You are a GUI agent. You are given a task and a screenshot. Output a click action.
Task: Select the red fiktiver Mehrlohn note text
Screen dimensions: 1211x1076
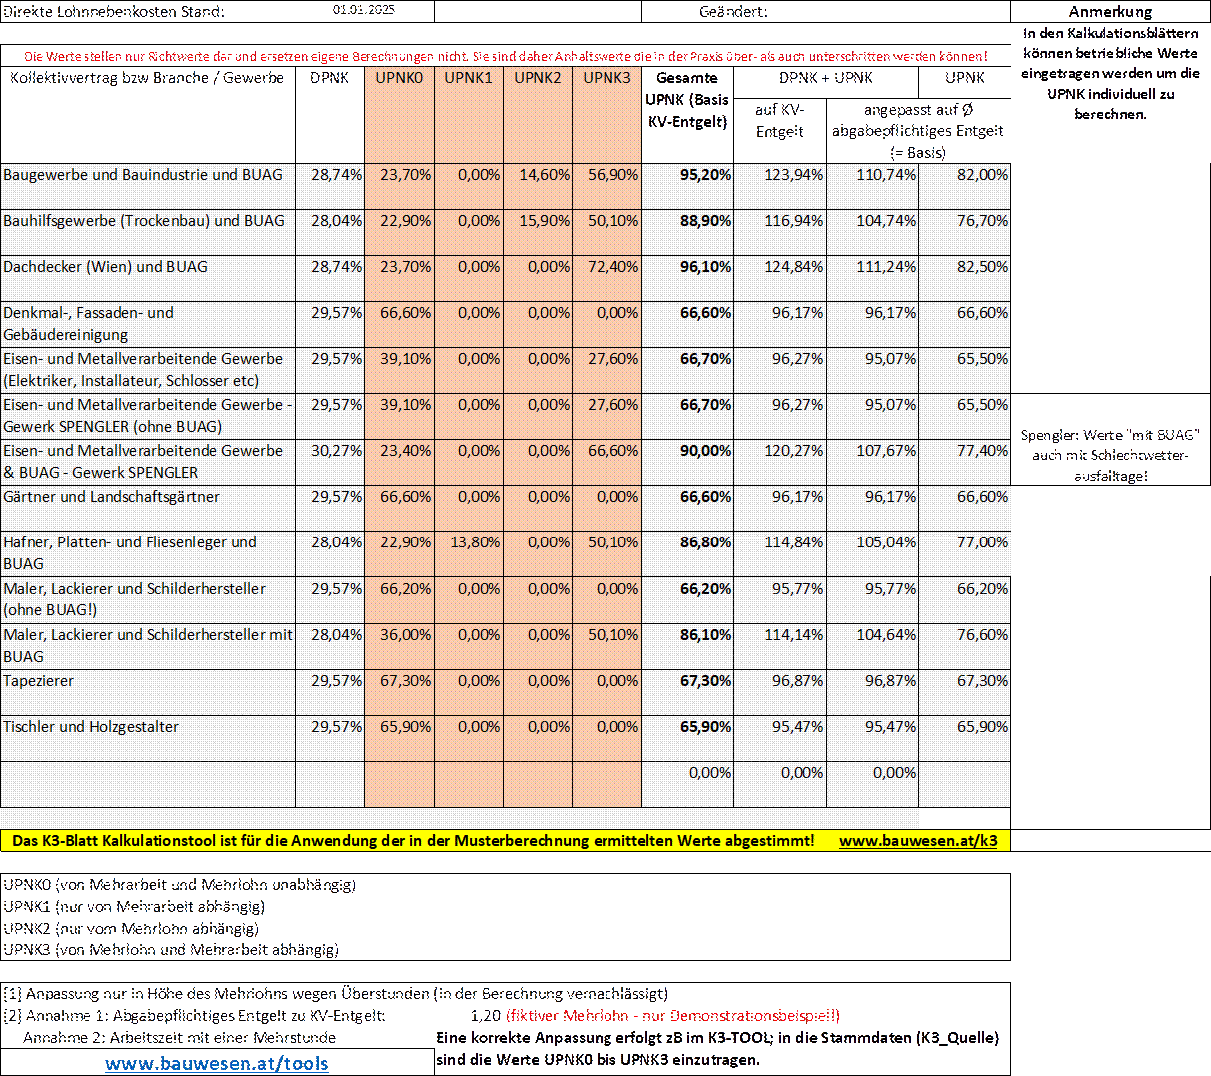coord(671,1016)
